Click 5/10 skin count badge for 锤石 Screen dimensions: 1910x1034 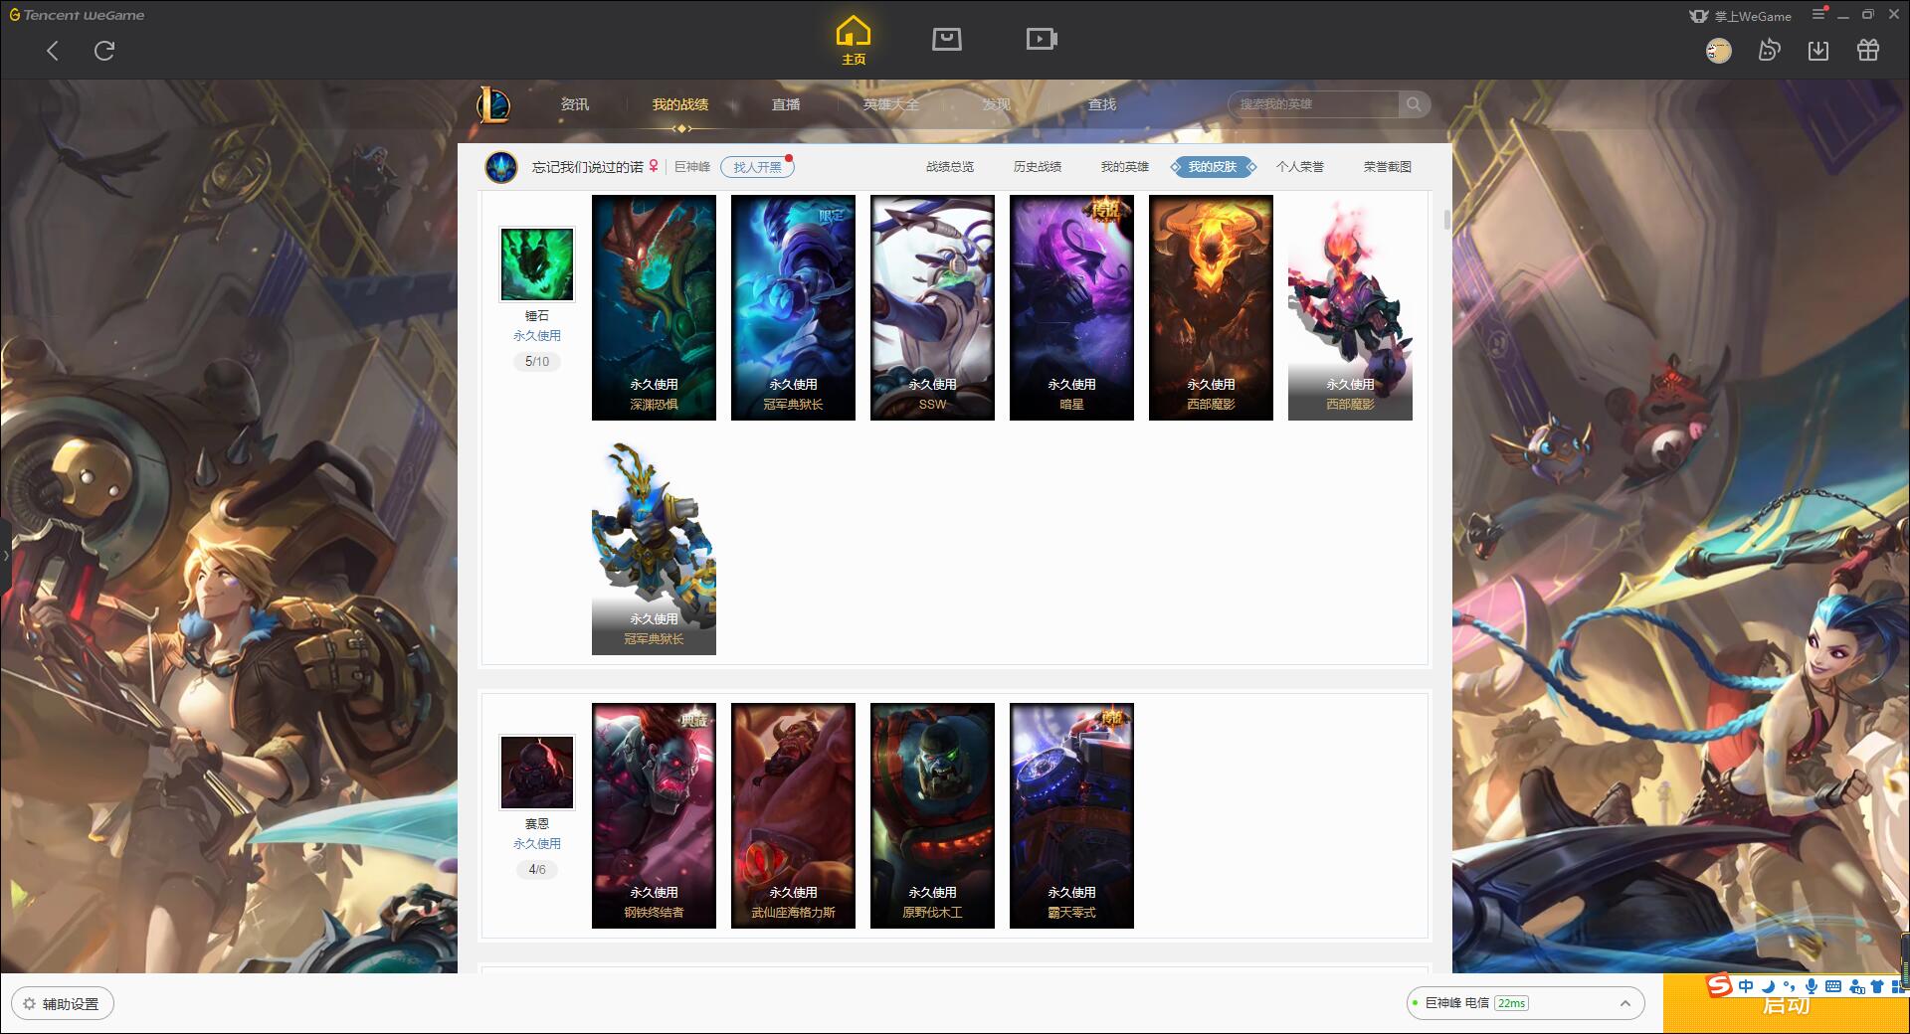537,361
